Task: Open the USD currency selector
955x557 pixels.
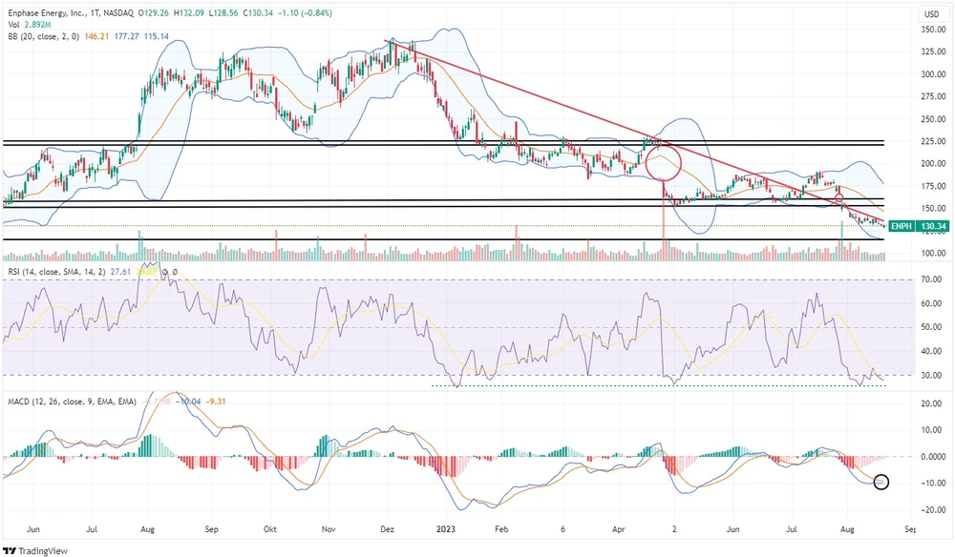Action: 930,14
